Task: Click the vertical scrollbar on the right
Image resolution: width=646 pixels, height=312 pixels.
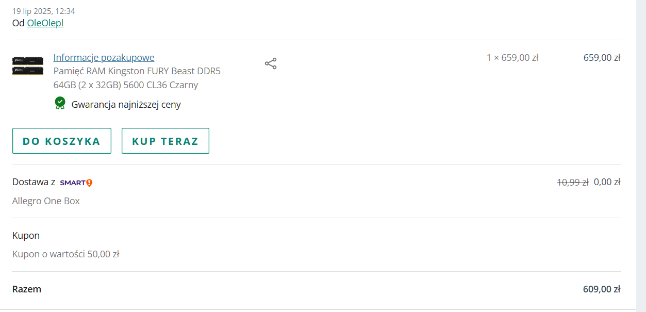Action: click(x=641, y=155)
